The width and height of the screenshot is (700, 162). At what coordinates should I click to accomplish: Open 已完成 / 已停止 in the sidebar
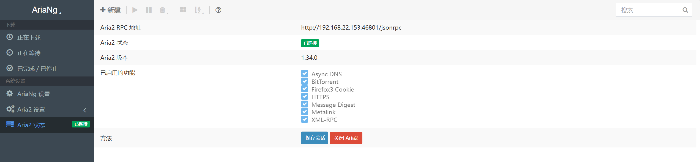37,69
